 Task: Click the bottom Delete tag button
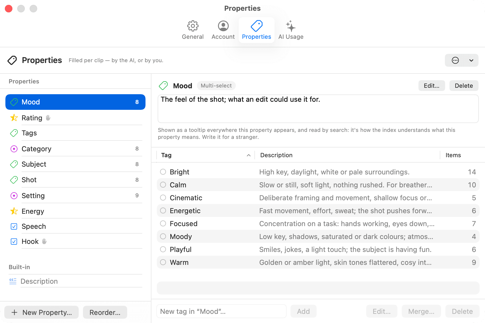tap(462, 311)
